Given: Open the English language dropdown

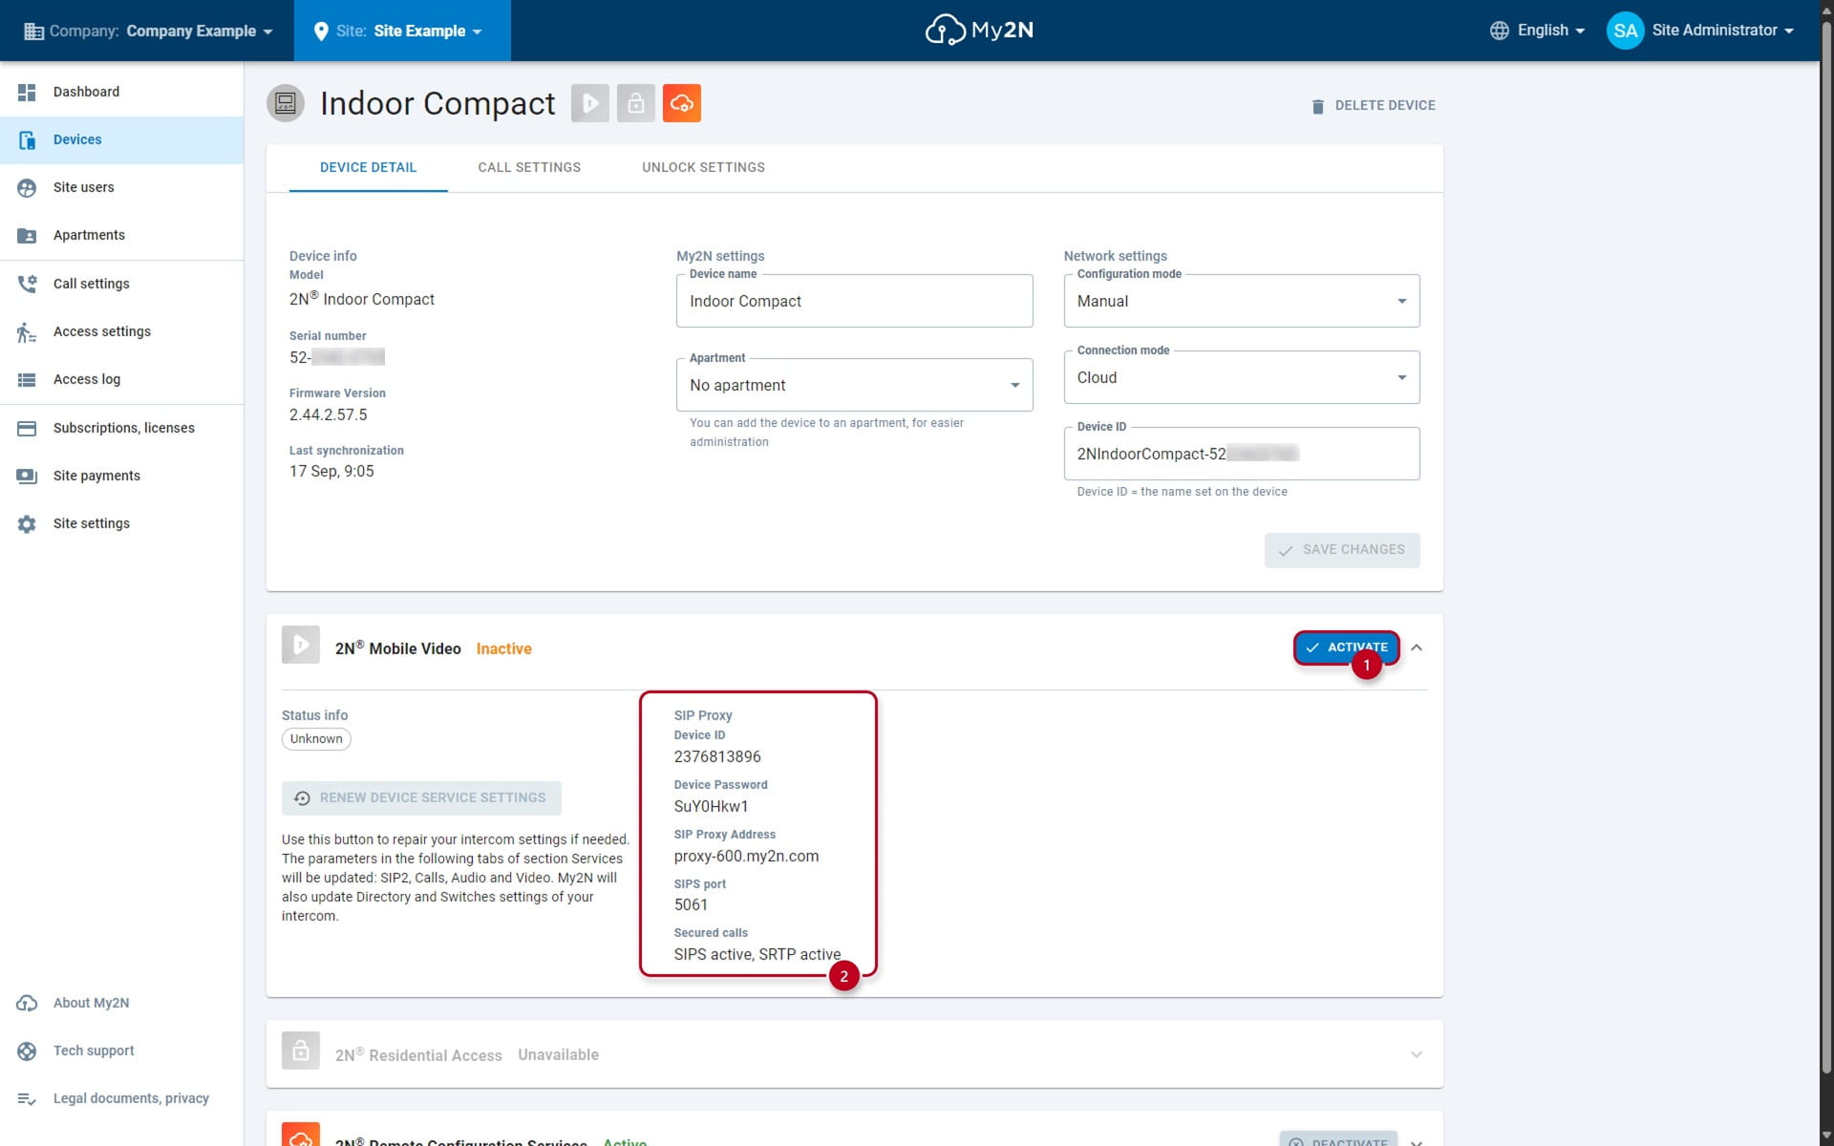Looking at the screenshot, I should click(x=1538, y=31).
